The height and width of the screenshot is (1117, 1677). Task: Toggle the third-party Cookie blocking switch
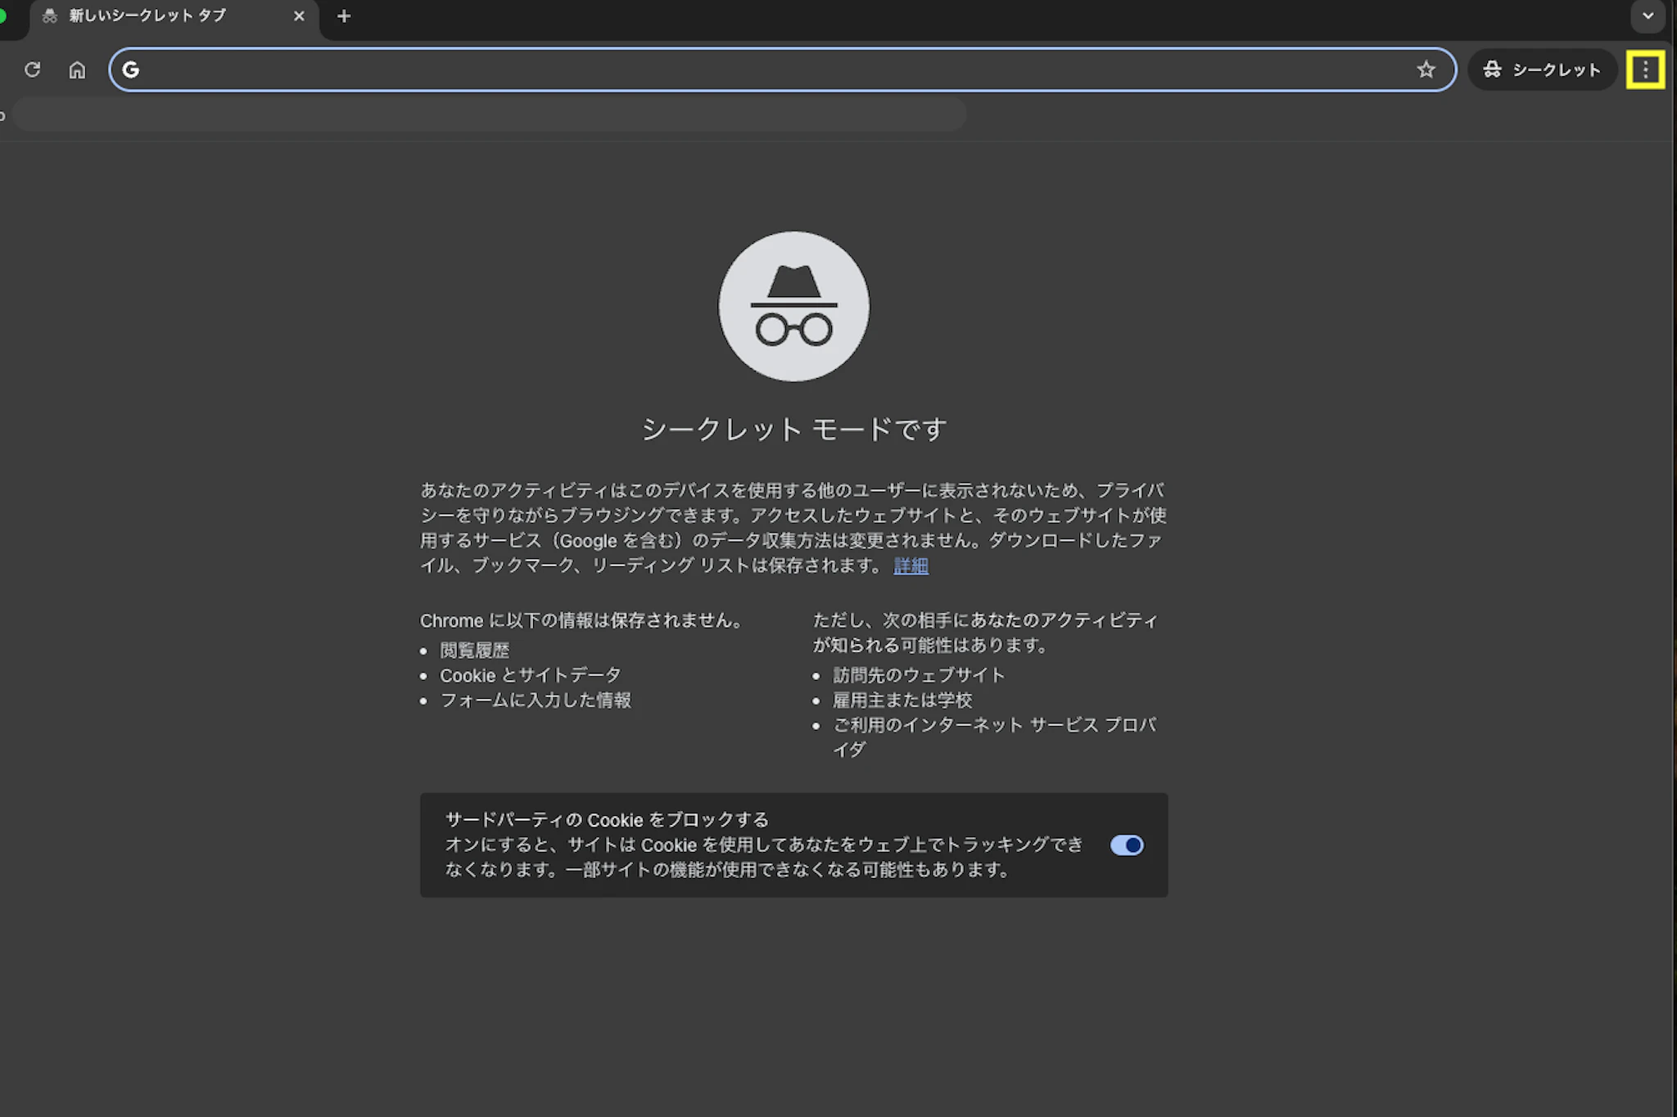click(x=1127, y=845)
